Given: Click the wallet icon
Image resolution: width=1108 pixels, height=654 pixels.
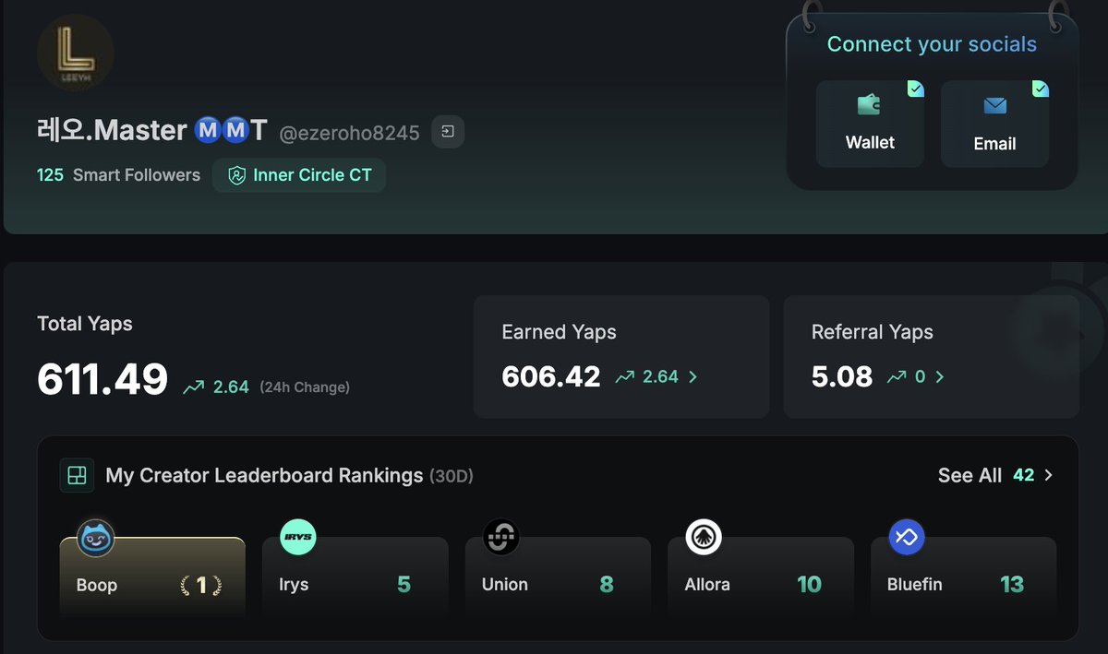Looking at the screenshot, I should (869, 104).
